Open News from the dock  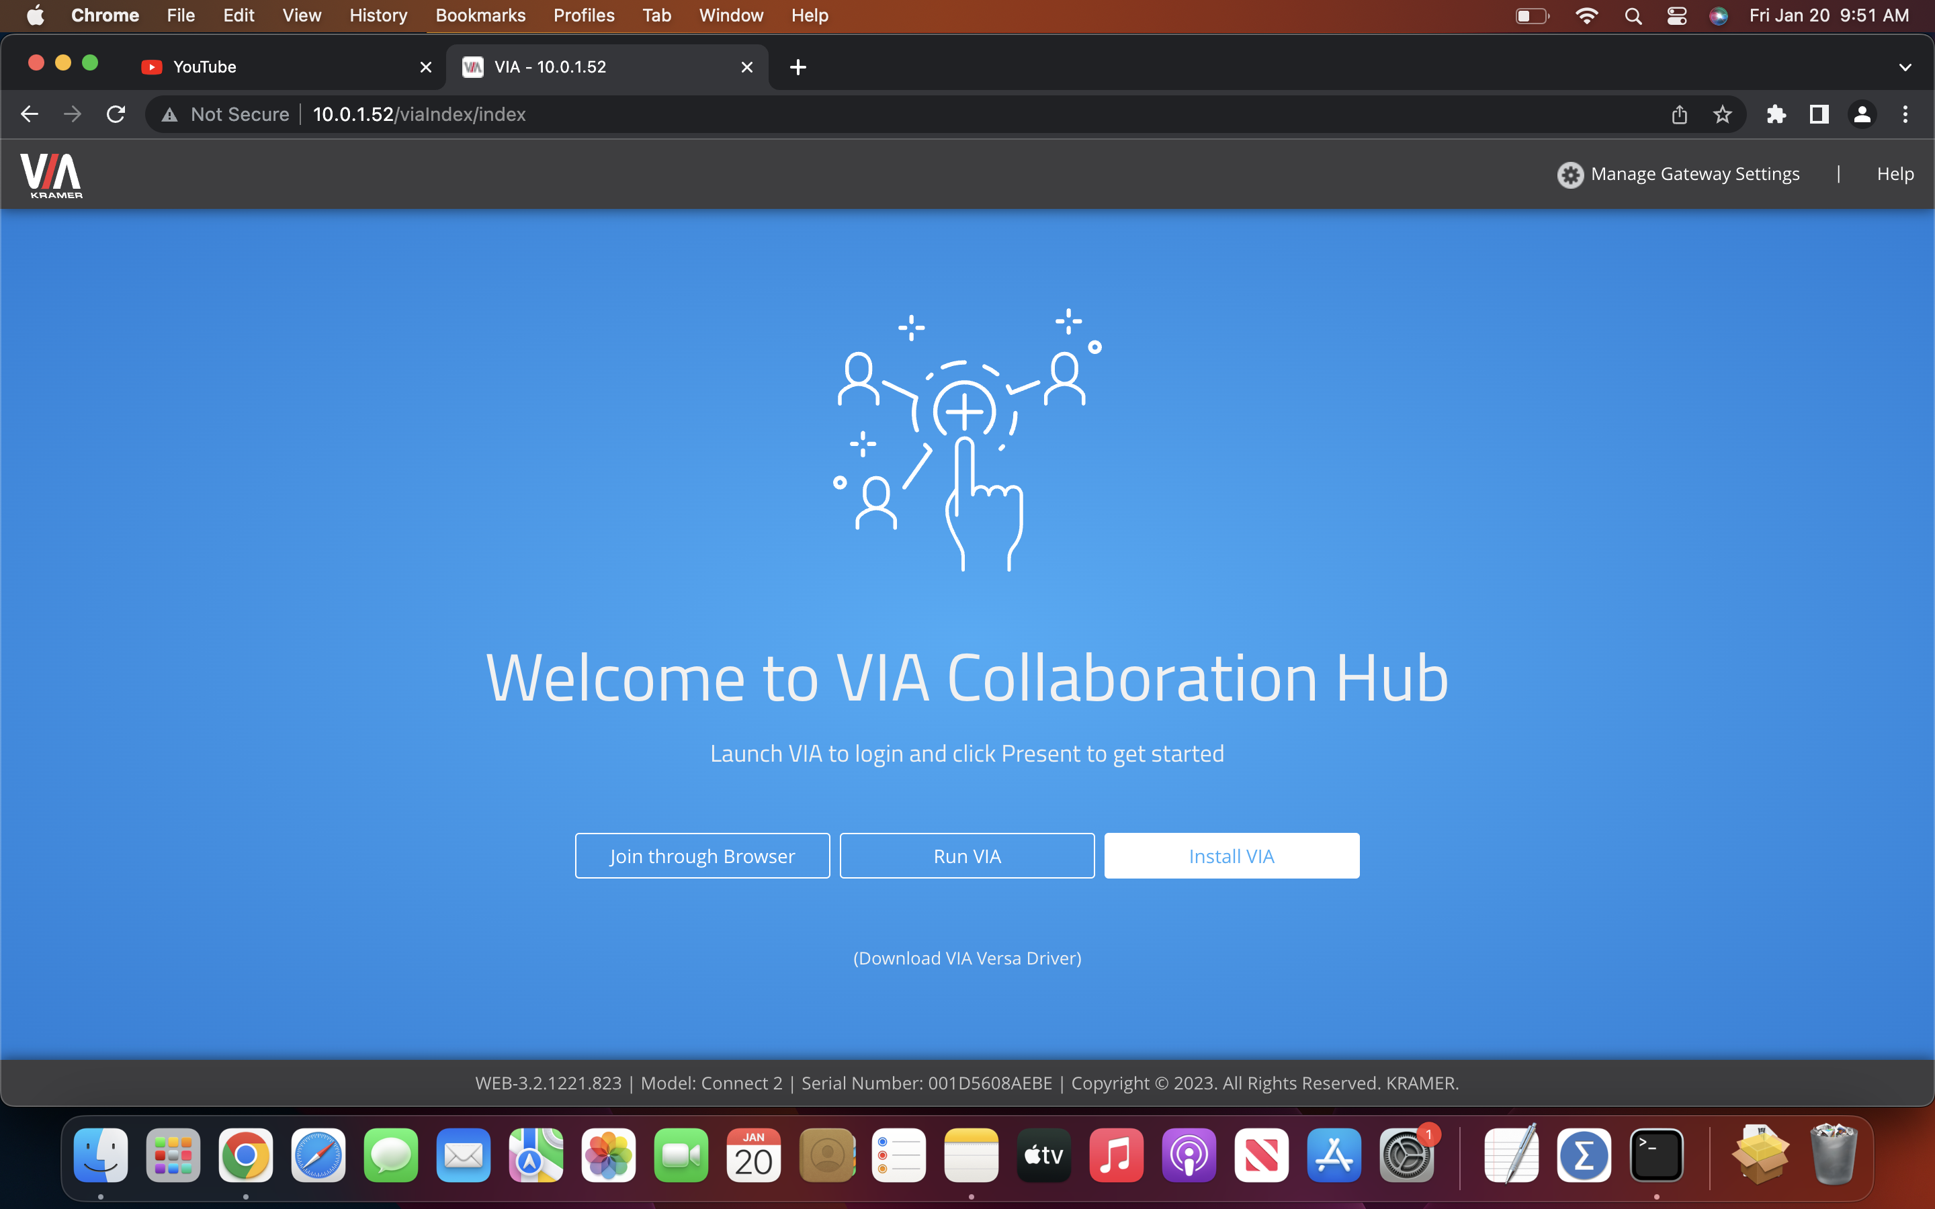[x=1262, y=1155]
